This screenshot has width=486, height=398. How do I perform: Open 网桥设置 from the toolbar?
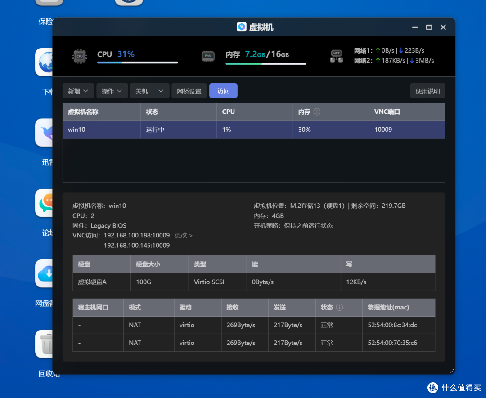[x=189, y=90]
